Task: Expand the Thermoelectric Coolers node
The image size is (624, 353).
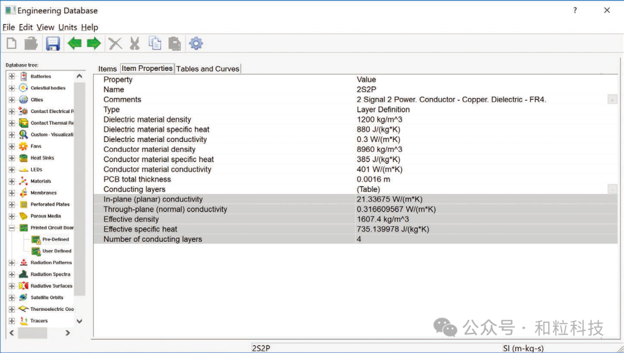Action: tap(12, 309)
